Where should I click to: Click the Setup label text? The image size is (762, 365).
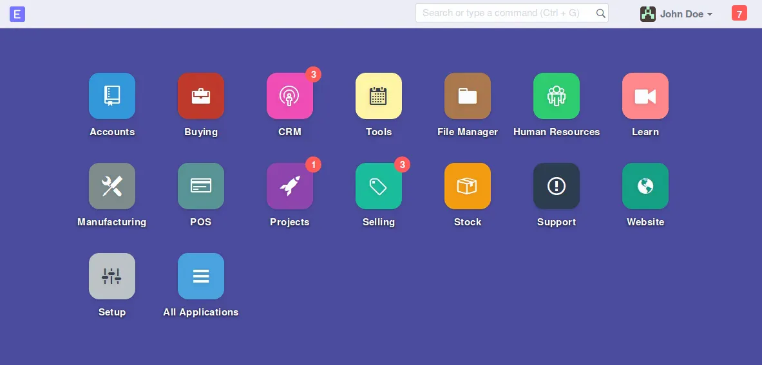(112, 312)
